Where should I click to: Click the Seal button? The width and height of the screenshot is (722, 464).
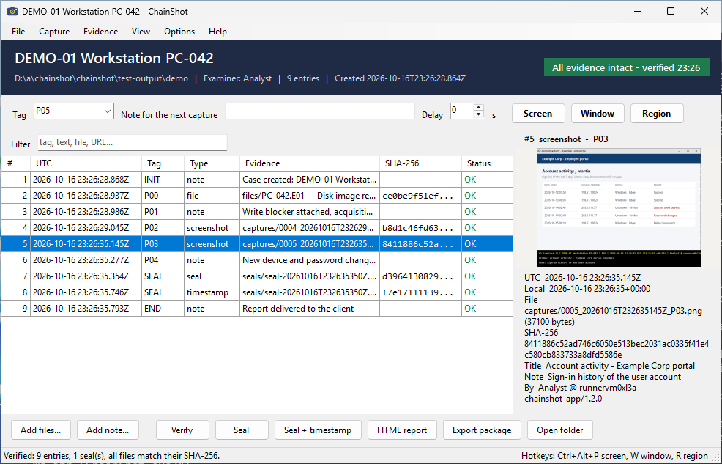242,430
